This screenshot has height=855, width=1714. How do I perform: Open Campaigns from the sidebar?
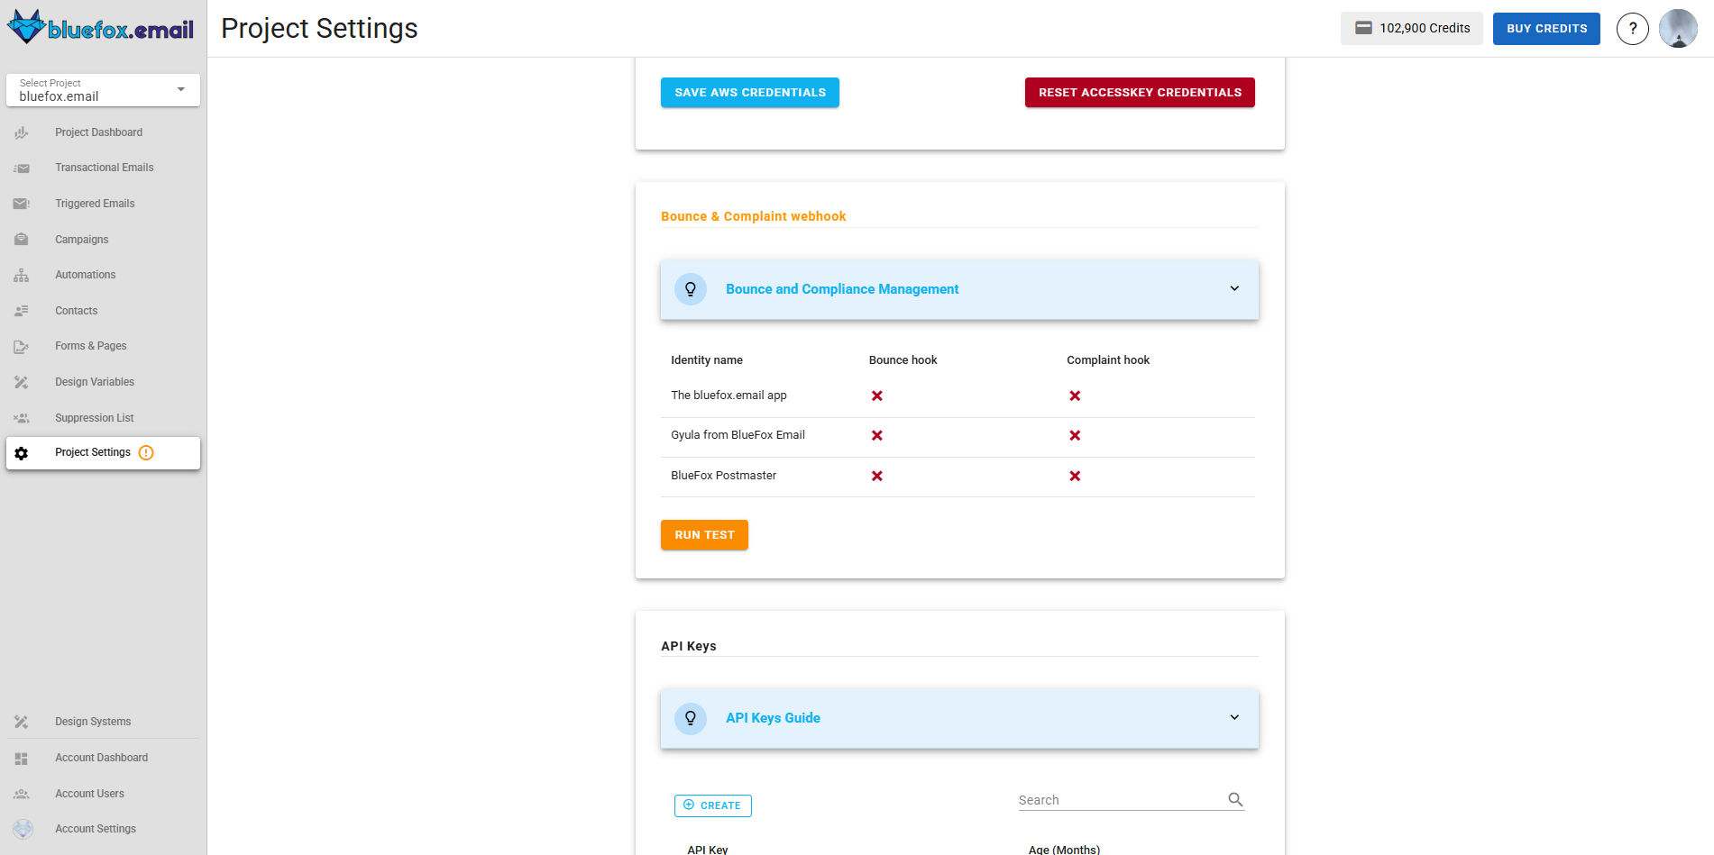pos(81,239)
